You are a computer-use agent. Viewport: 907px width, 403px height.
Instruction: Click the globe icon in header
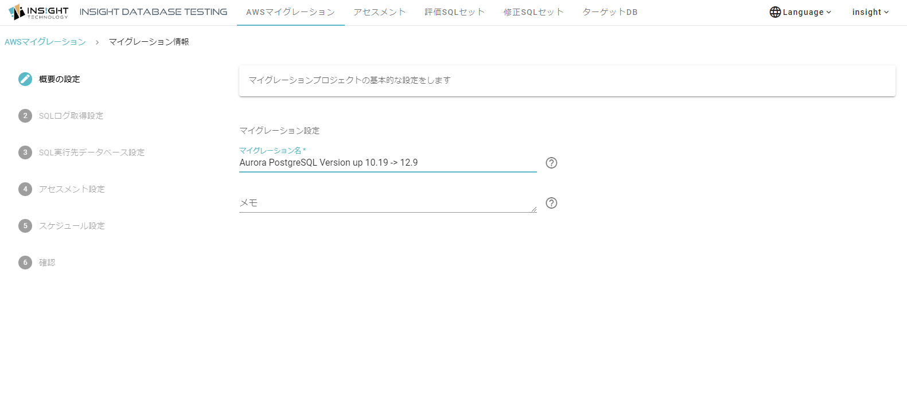pyautogui.click(x=775, y=12)
